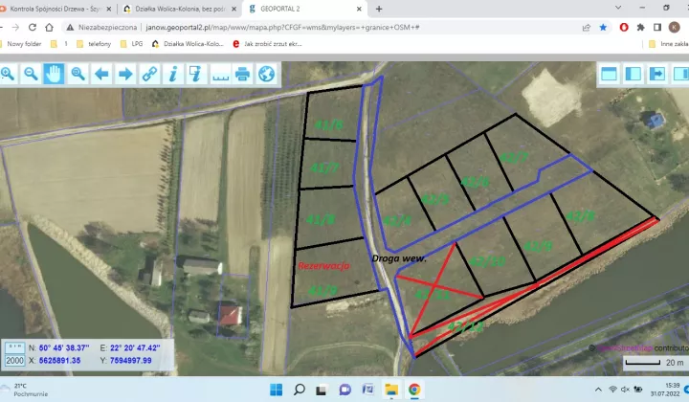The height and width of the screenshot is (402, 689).
Task: Switch to Kontrola Spójności Drzewa tab
Action: point(57,9)
